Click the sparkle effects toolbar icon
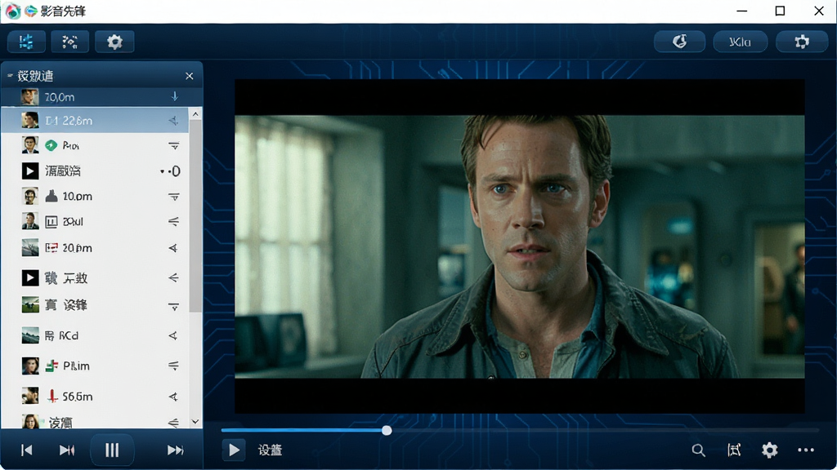 point(69,42)
